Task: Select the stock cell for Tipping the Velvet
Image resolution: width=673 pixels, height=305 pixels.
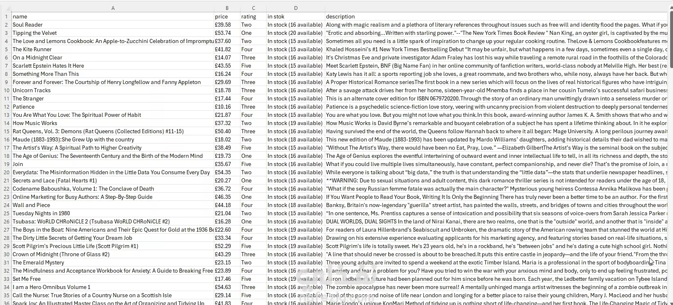Action: tap(296, 33)
